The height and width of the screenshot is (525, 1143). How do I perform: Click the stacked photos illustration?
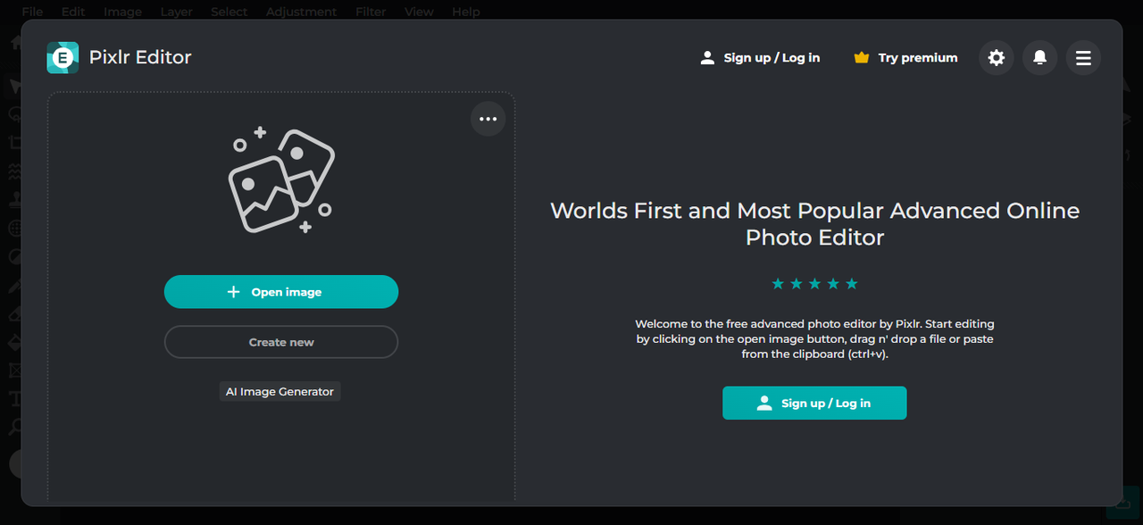(281, 180)
